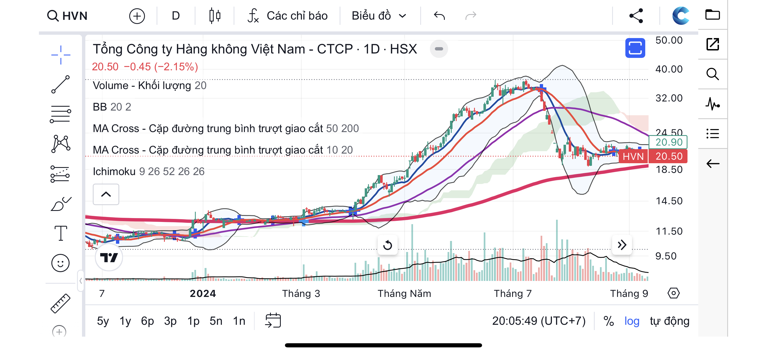The image size is (767, 354).
Task: Set range to 3p
Action: (x=170, y=321)
